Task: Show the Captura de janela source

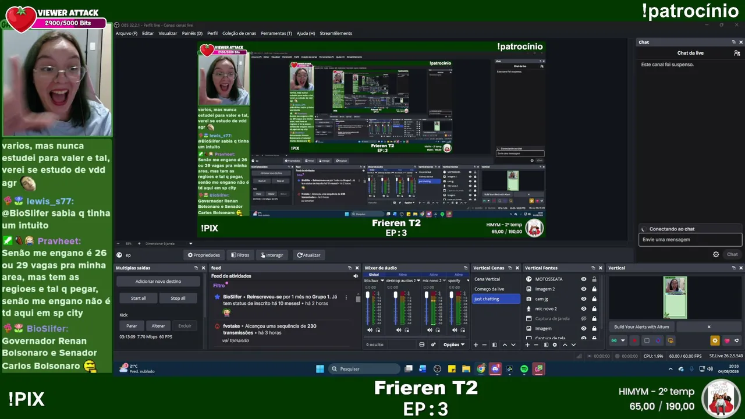Action: point(584,319)
